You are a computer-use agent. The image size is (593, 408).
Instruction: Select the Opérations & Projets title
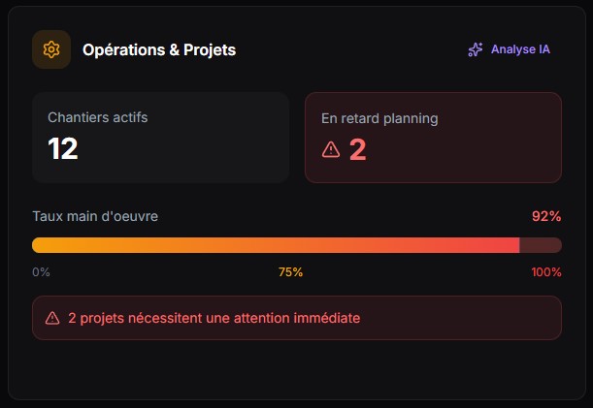pyautogui.click(x=159, y=49)
